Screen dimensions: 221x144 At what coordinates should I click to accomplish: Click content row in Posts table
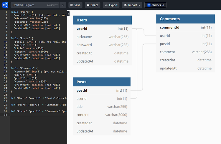pyautogui.click(x=102, y=115)
